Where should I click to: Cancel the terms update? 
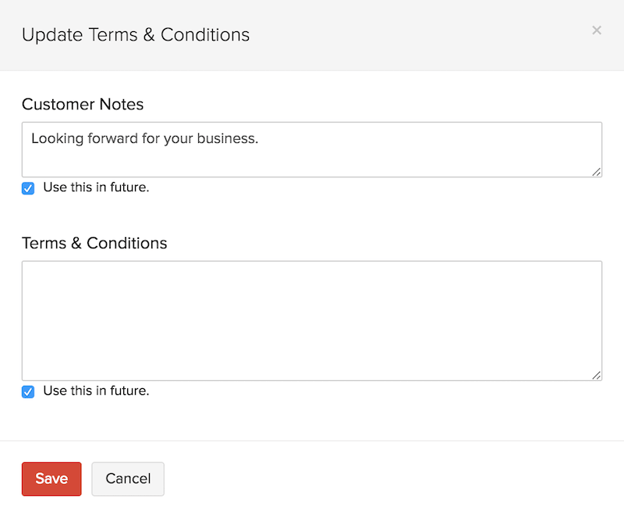(128, 479)
